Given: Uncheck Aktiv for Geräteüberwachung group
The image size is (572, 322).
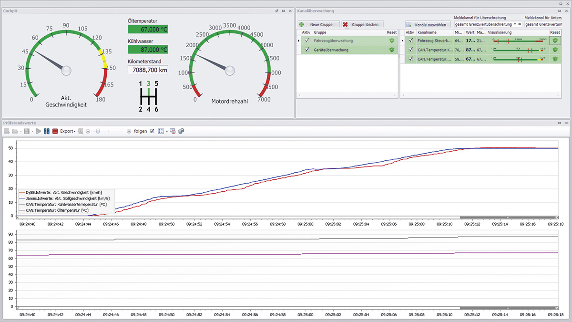Looking at the screenshot, I should coord(307,50).
